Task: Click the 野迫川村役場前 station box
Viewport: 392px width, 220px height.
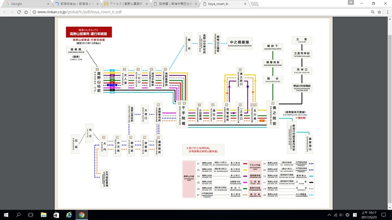Action: click(x=302, y=87)
